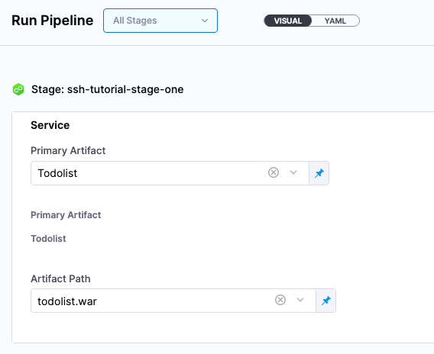Click the Artifact Path label
The width and height of the screenshot is (434, 354).
60,278
